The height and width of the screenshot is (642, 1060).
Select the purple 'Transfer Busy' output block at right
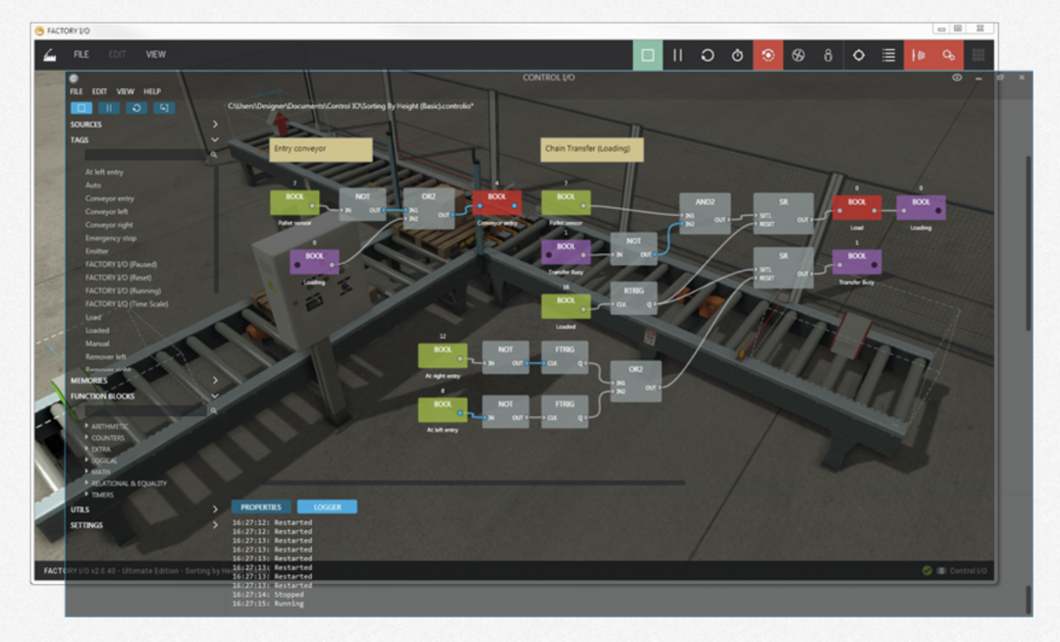point(857,262)
